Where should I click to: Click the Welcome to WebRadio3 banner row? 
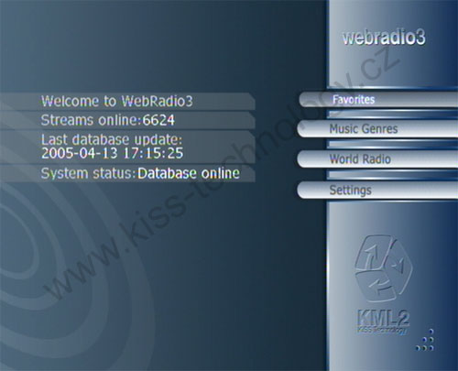(127, 101)
